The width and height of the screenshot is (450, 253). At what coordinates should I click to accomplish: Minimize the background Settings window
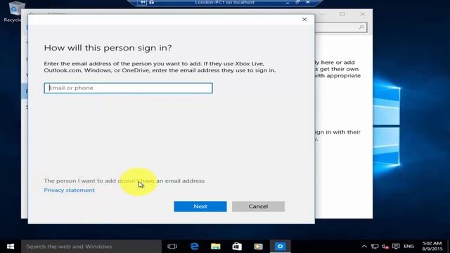(323, 14)
